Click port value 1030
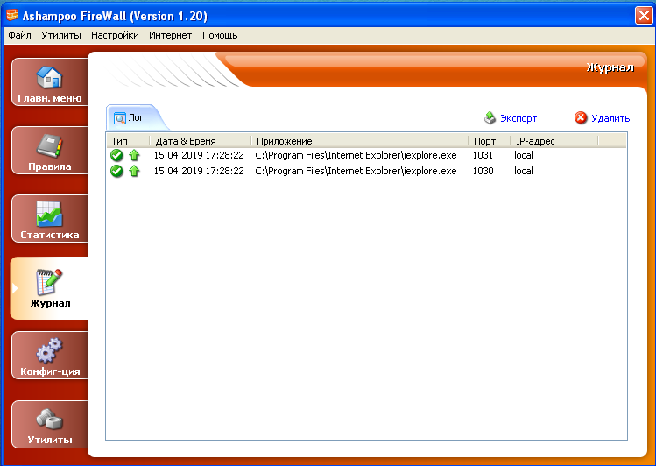Screen dimensions: 656x466 (483, 171)
